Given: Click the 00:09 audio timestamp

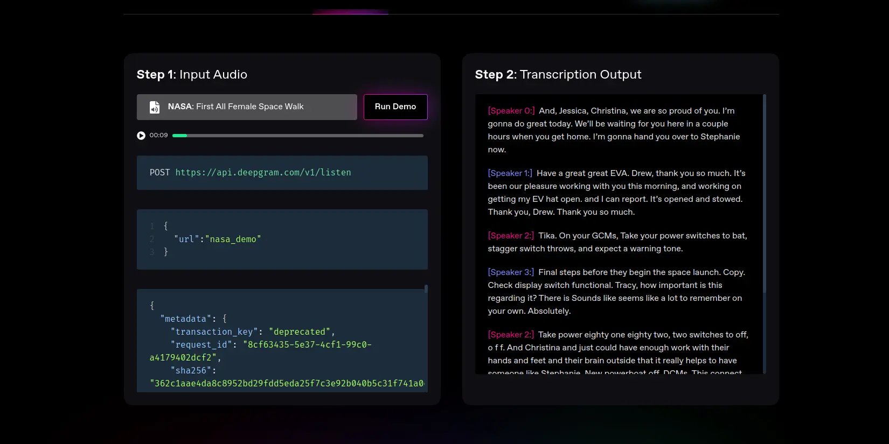Looking at the screenshot, I should coord(158,136).
